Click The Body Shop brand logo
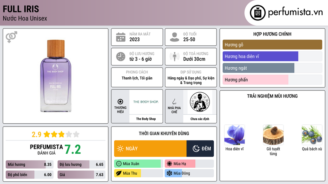Screen dimensions: 328x184 click(146, 102)
